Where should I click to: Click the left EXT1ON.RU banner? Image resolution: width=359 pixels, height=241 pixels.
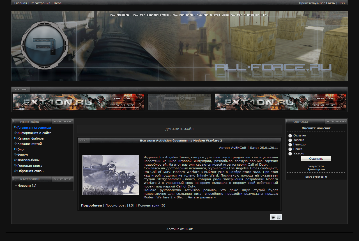coord(79,102)
